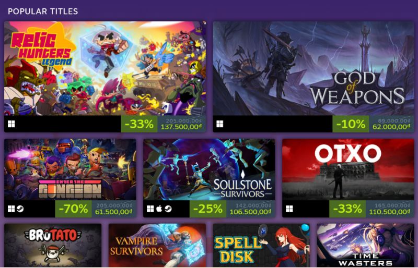Click Windows icon under Soulstone Survivors
This screenshot has height=268, width=418.
pos(150,209)
